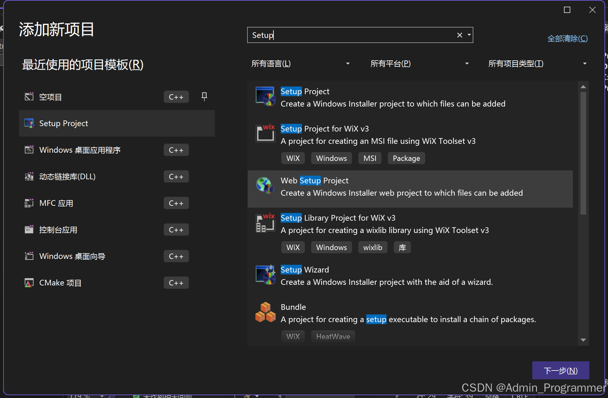Select the MFC 应用 recent template label

tap(56, 203)
